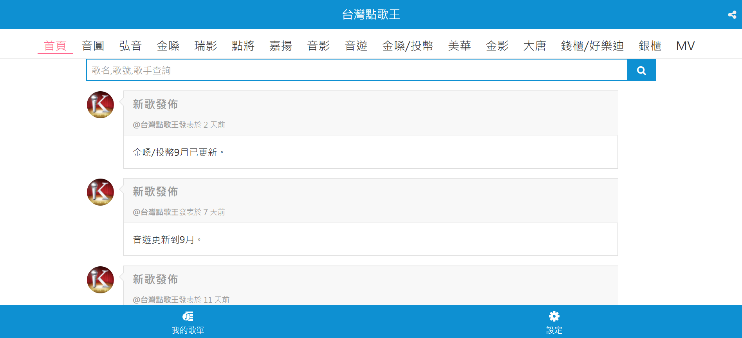742x338 pixels.
Task: Switch to the 弘音 tab
Action: pyautogui.click(x=130, y=46)
